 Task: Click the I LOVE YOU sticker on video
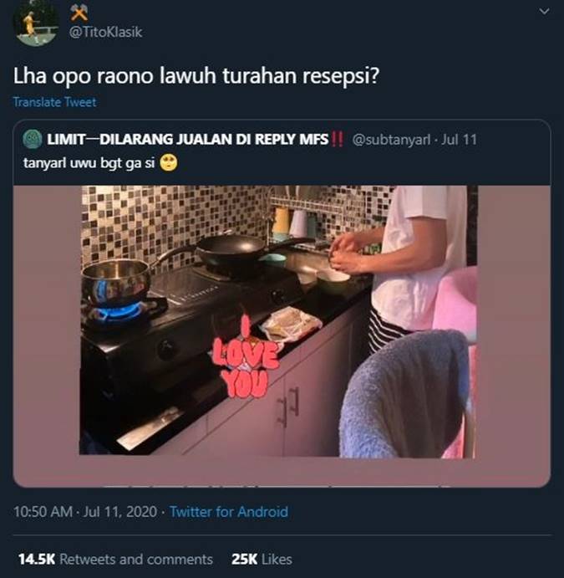(x=245, y=360)
